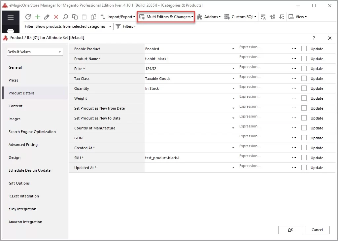Image resolution: width=338 pixels, height=241 pixels.
Task: Open Multi Editors & Changers menu
Action: click(x=166, y=17)
